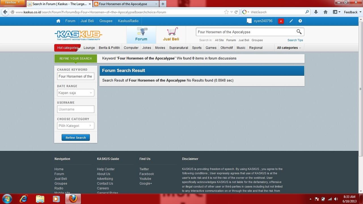Show hidden system tray icons

310,199
